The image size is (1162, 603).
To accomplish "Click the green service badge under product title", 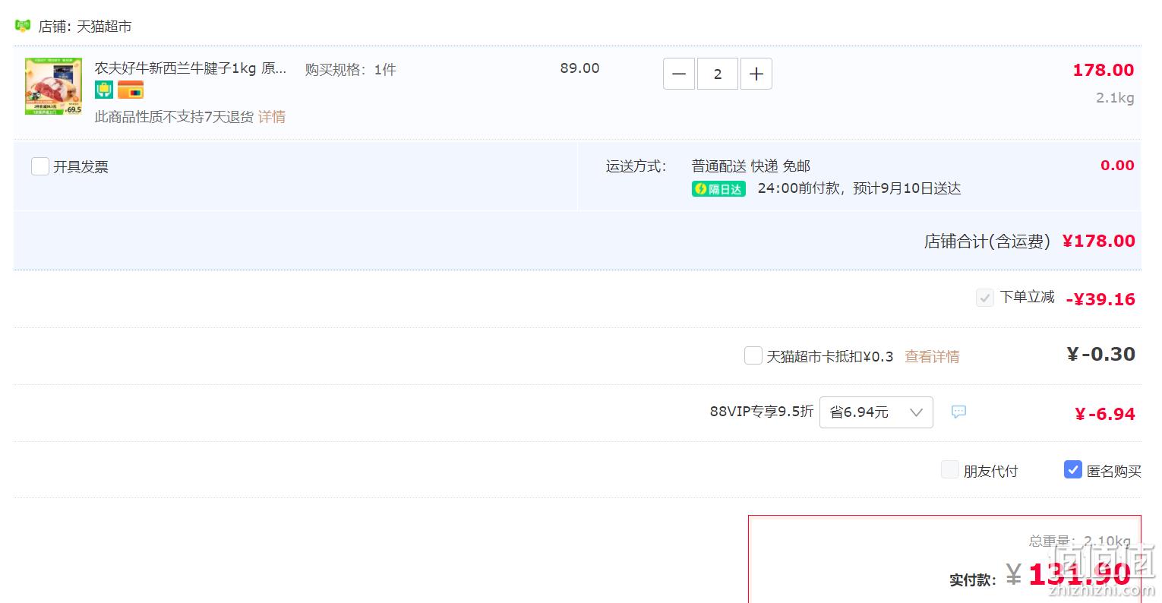I will [x=104, y=90].
